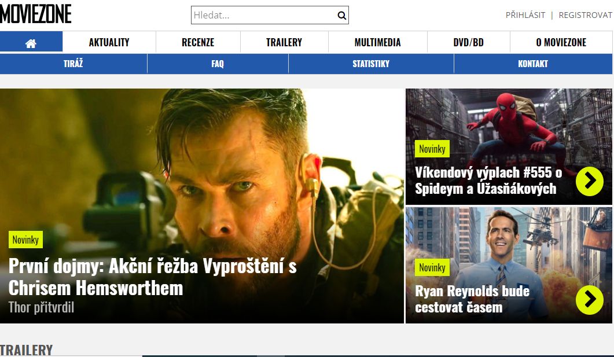Click the REGISTROVAT link

(585, 15)
